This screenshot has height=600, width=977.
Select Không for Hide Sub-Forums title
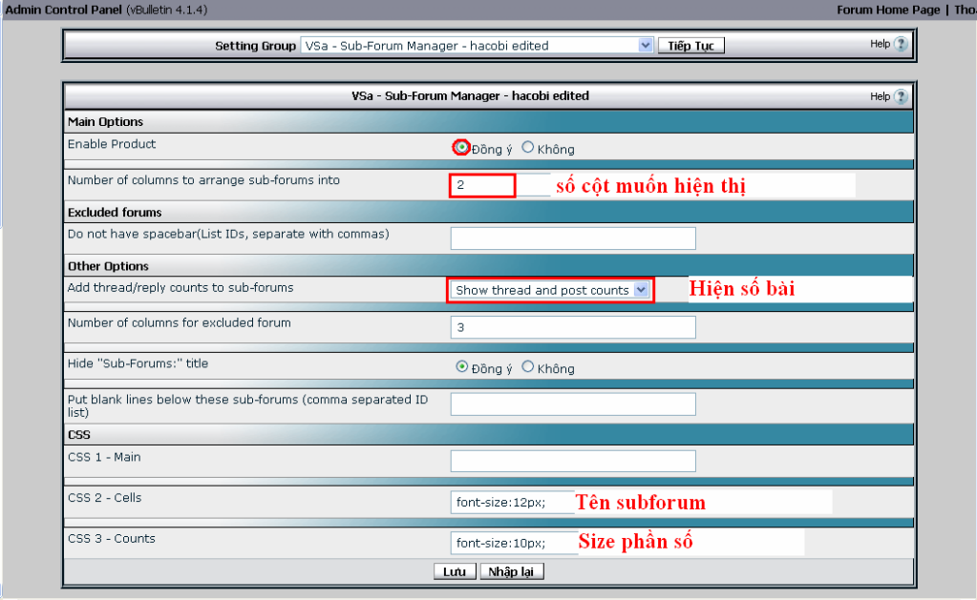click(x=528, y=366)
